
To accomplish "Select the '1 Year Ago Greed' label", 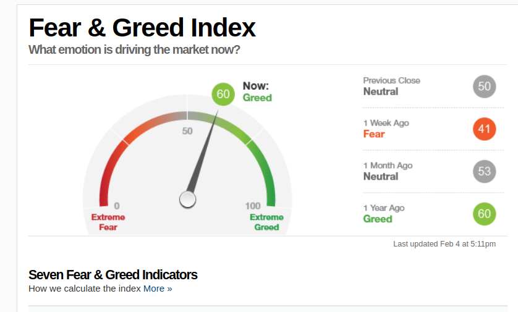I will [x=384, y=214].
